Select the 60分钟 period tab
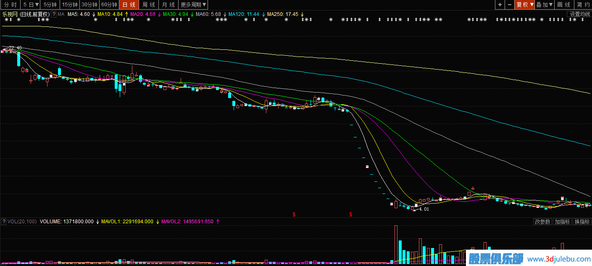 tap(109, 5)
